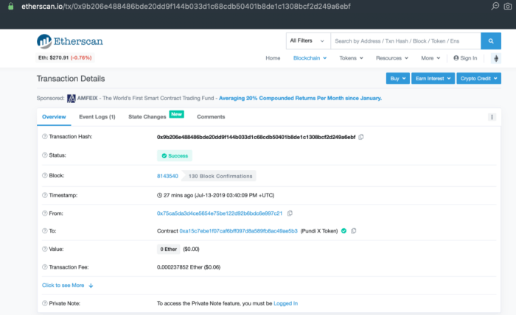516x315 pixels.
Task: Open the three-dot options menu
Action: 492,117
